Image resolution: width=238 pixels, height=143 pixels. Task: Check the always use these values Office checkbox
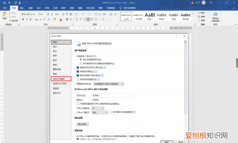click(x=78, y=104)
